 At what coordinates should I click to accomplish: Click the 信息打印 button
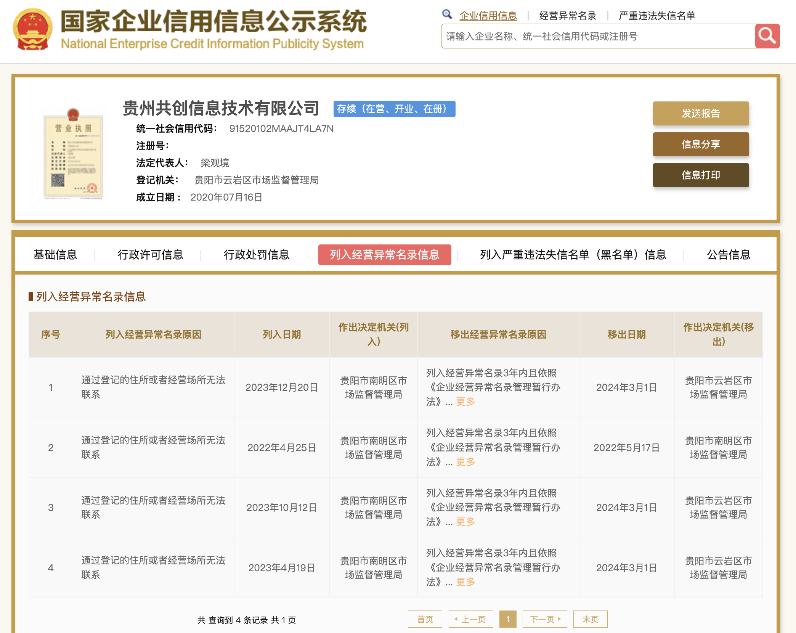point(701,175)
